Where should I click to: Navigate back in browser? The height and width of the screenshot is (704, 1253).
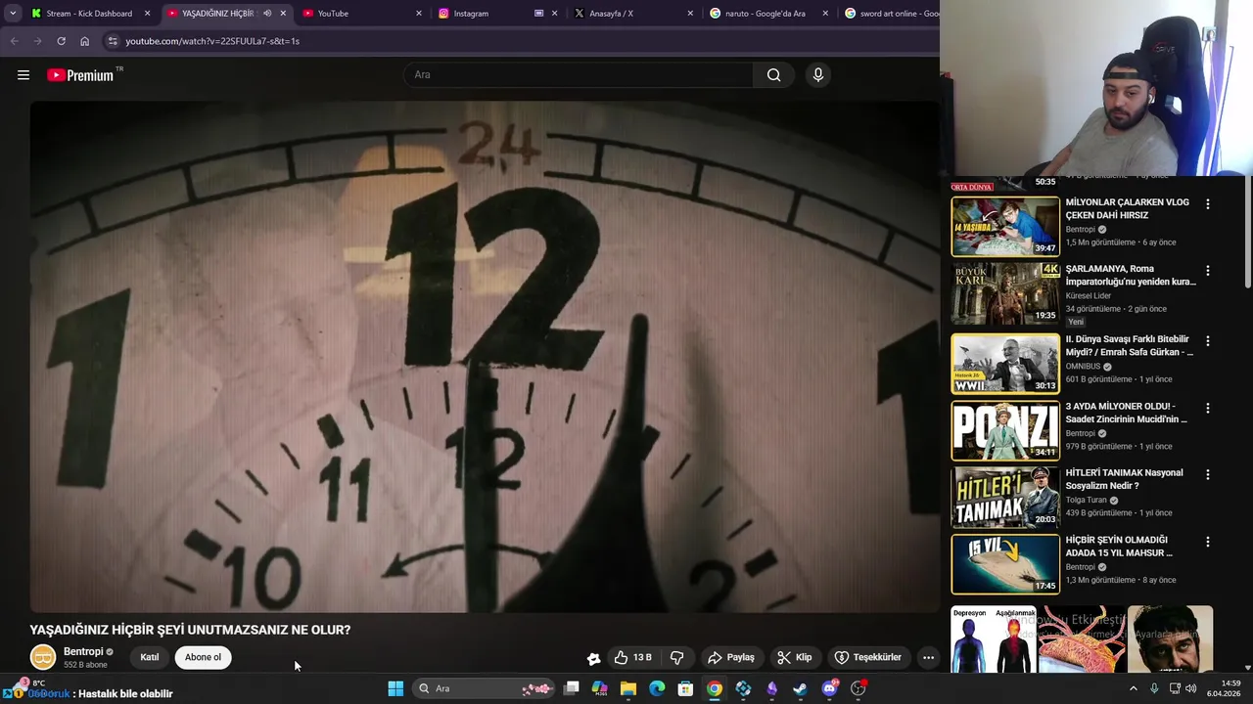coord(14,41)
